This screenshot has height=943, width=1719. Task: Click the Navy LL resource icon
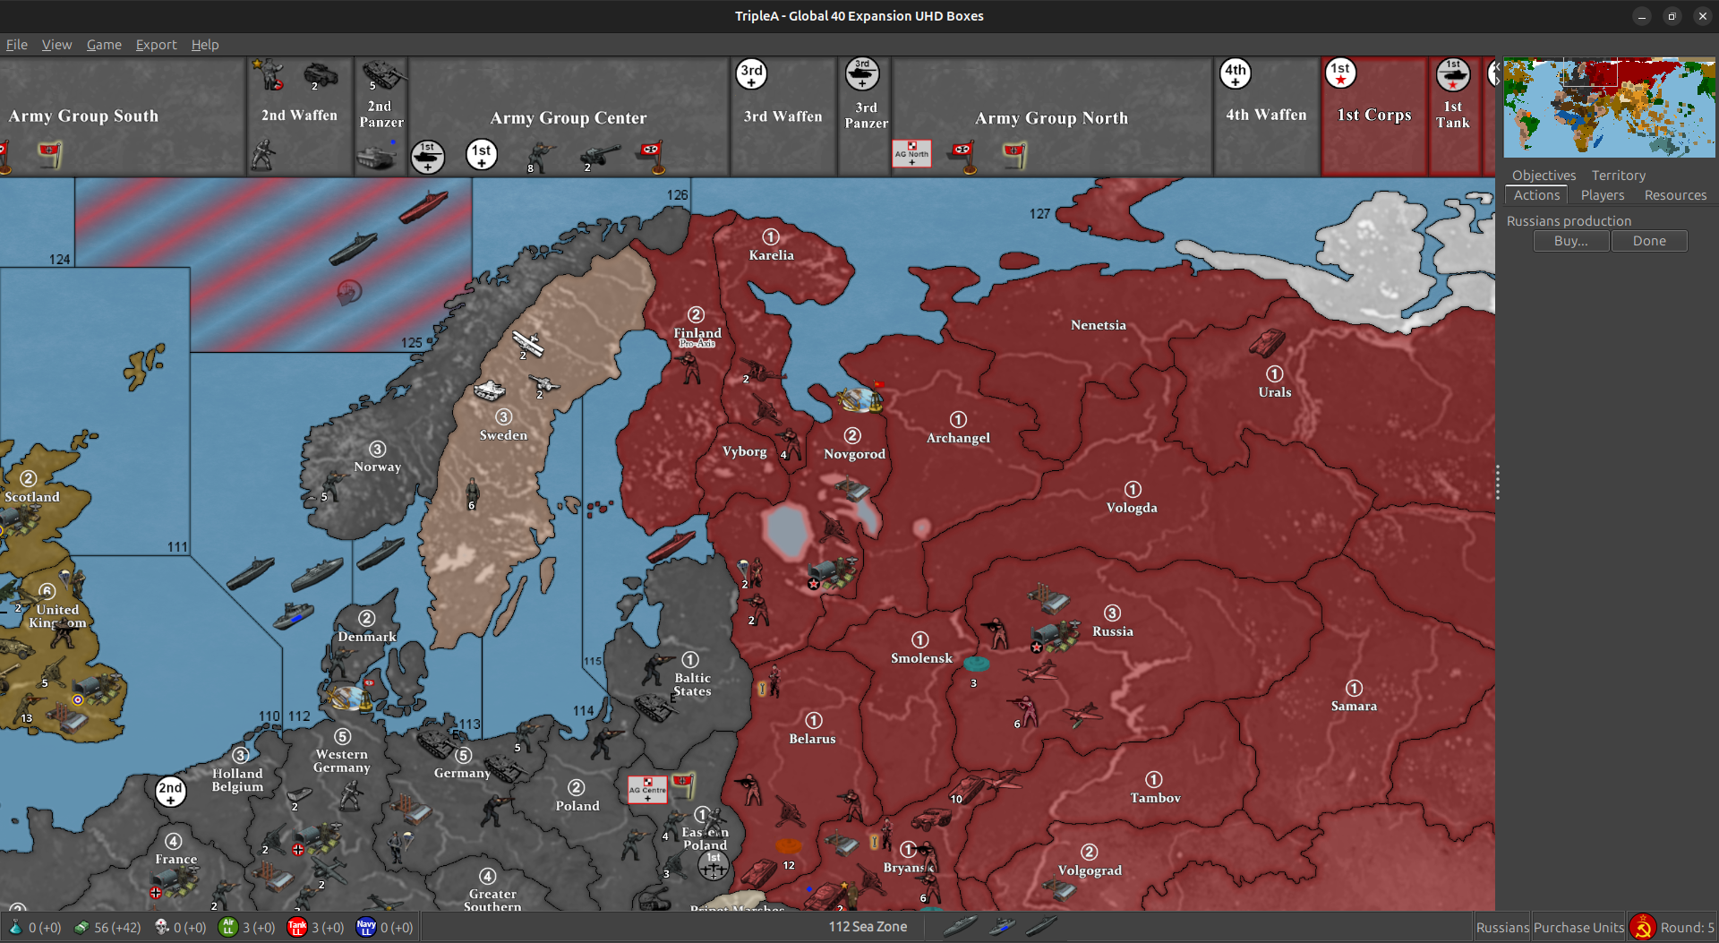click(x=365, y=928)
